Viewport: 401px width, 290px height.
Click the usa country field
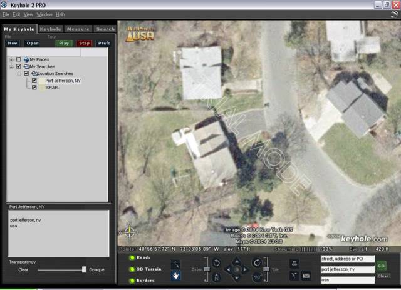[348, 280]
